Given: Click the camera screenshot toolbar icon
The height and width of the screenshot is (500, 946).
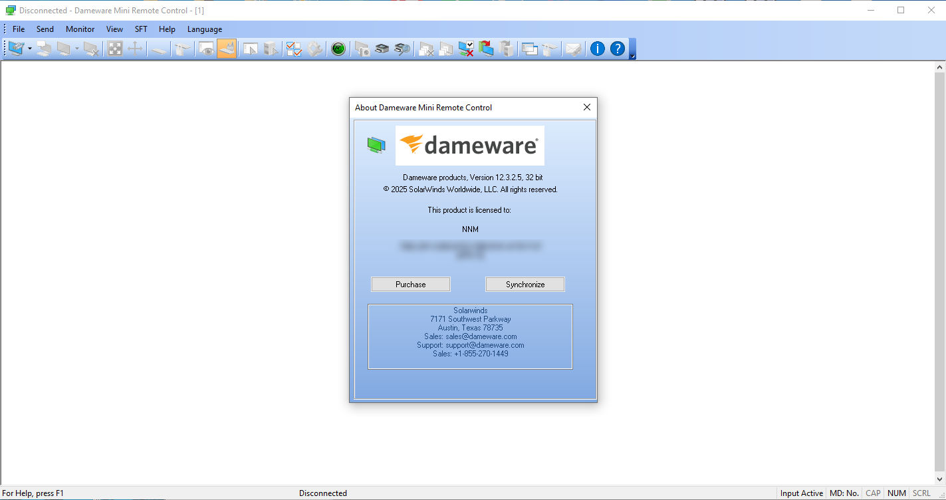Looking at the screenshot, I should click(x=362, y=49).
